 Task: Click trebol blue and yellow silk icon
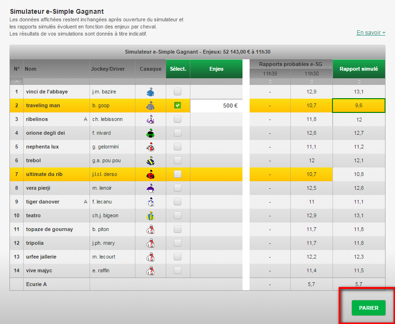pos(151,160)
